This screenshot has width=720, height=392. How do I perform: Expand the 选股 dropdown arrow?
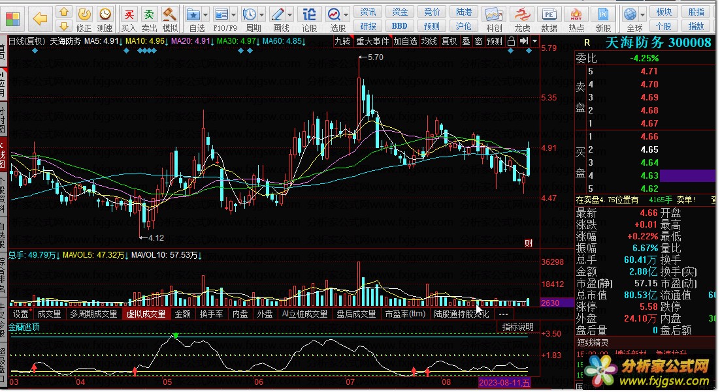pyautogui.click(x=346, y=15)
